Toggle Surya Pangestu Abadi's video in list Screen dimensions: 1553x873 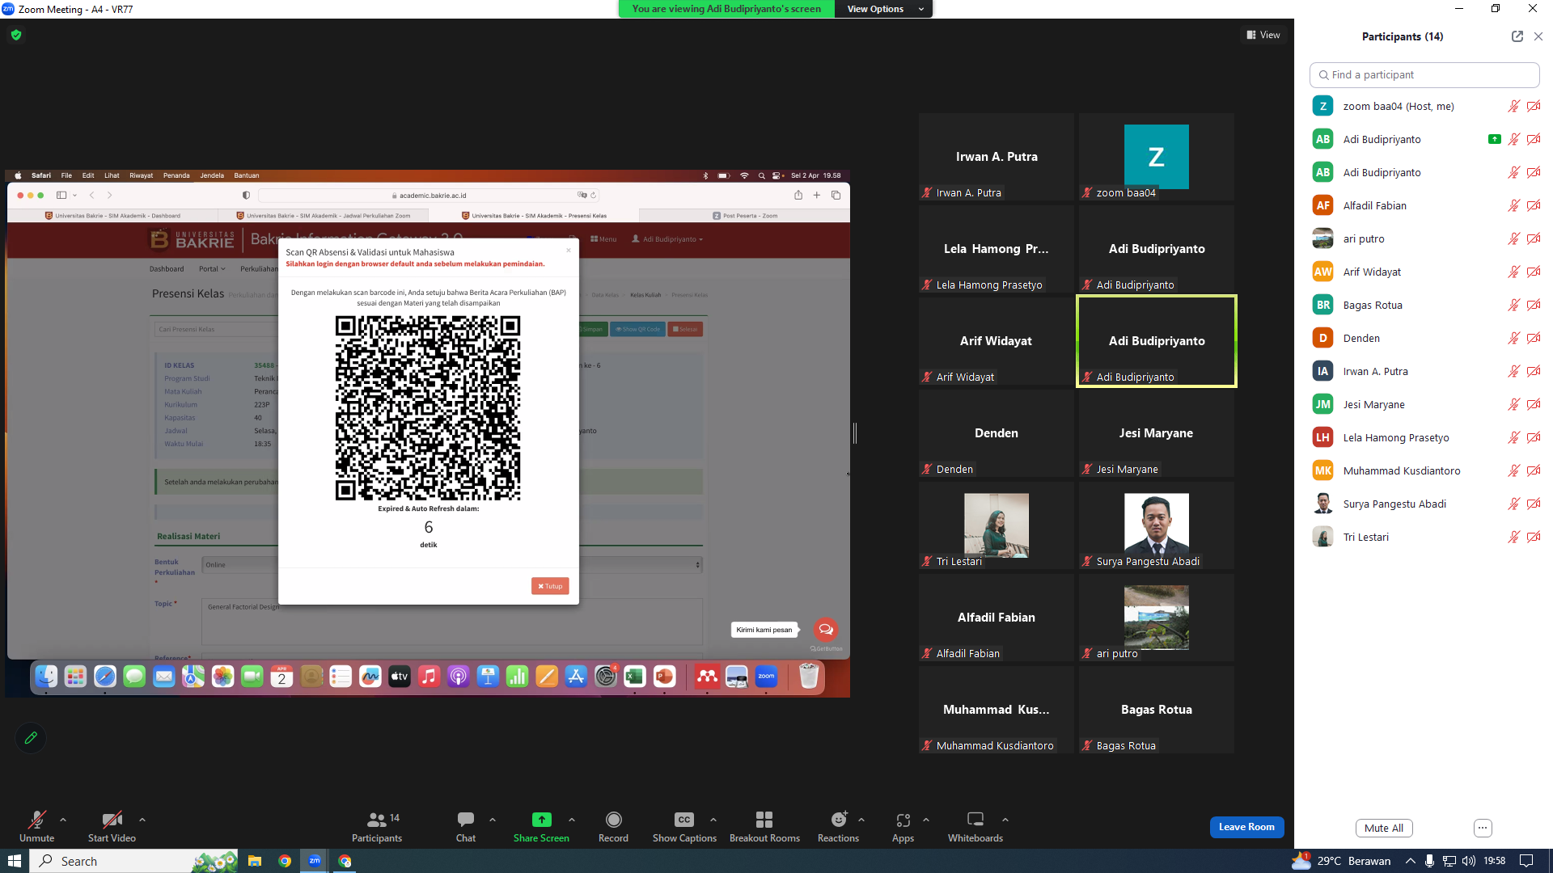click(x=1534, y=504)
